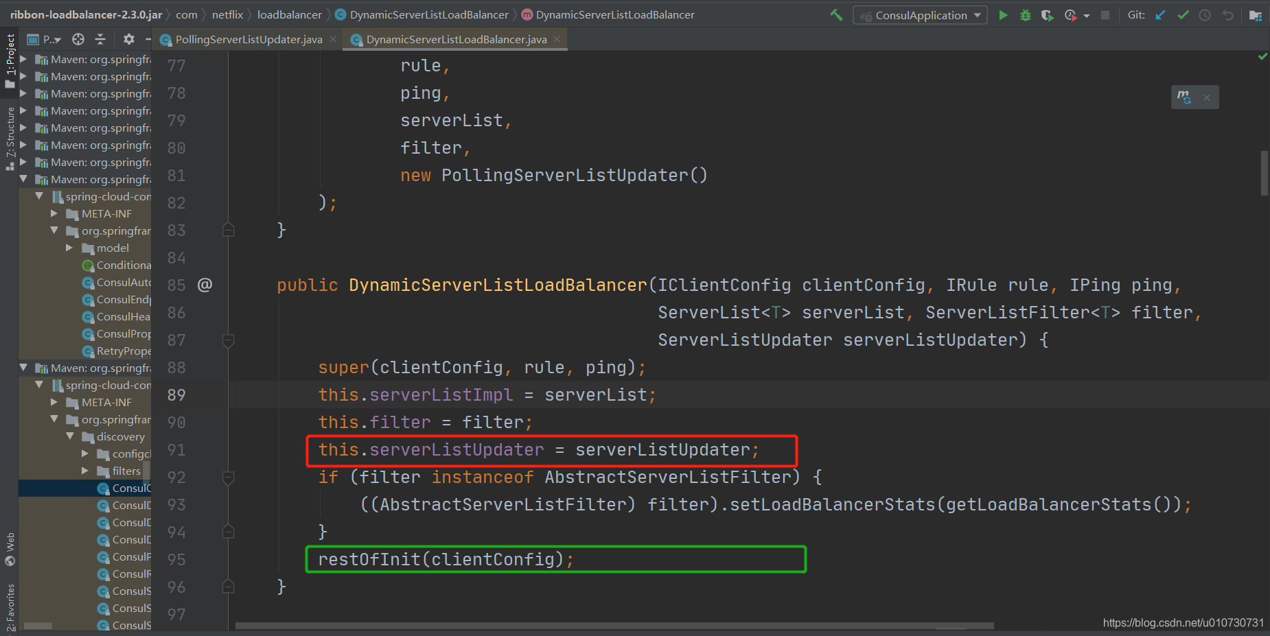Collapse the first spring-cloud-con jar node
Viewport: 1270px width, 636px height.
coord(39,196)
